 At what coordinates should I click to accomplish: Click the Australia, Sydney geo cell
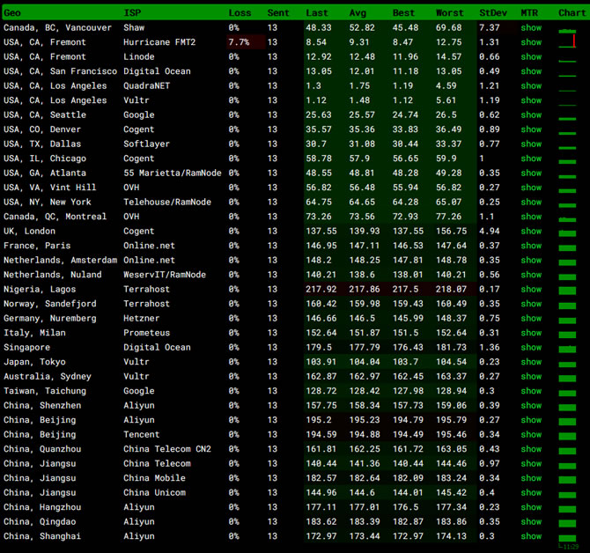click(48, 377)
